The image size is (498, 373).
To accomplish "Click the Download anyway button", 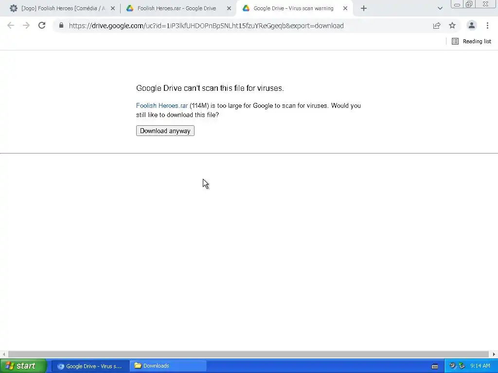I will 165,131.
